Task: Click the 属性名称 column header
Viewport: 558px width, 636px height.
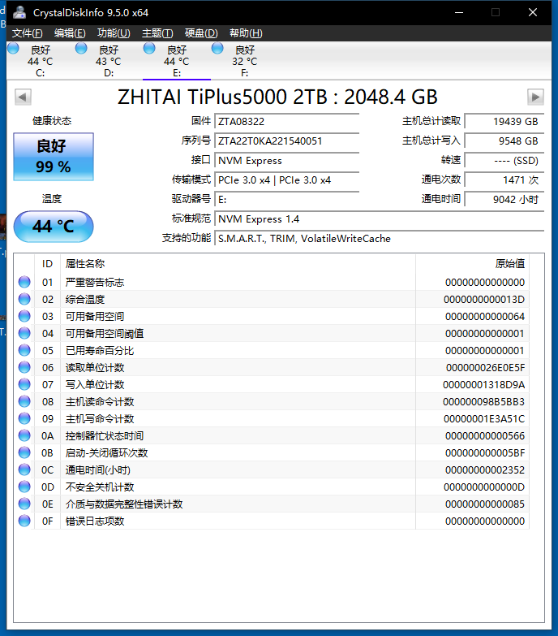Action: pyautogui.click(x=238, y=264)
